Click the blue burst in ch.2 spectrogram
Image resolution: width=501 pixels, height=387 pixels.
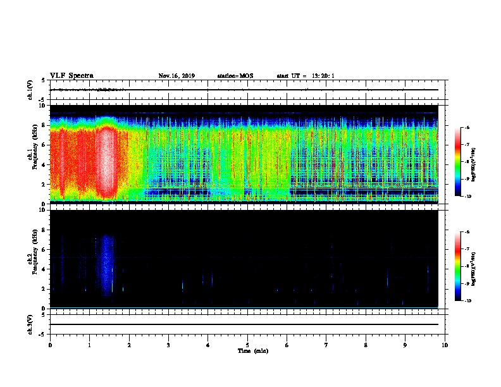[x=106, y=265]
